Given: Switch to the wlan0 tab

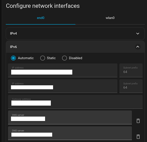Looking at the screenshot, I should tap(110, 18).
